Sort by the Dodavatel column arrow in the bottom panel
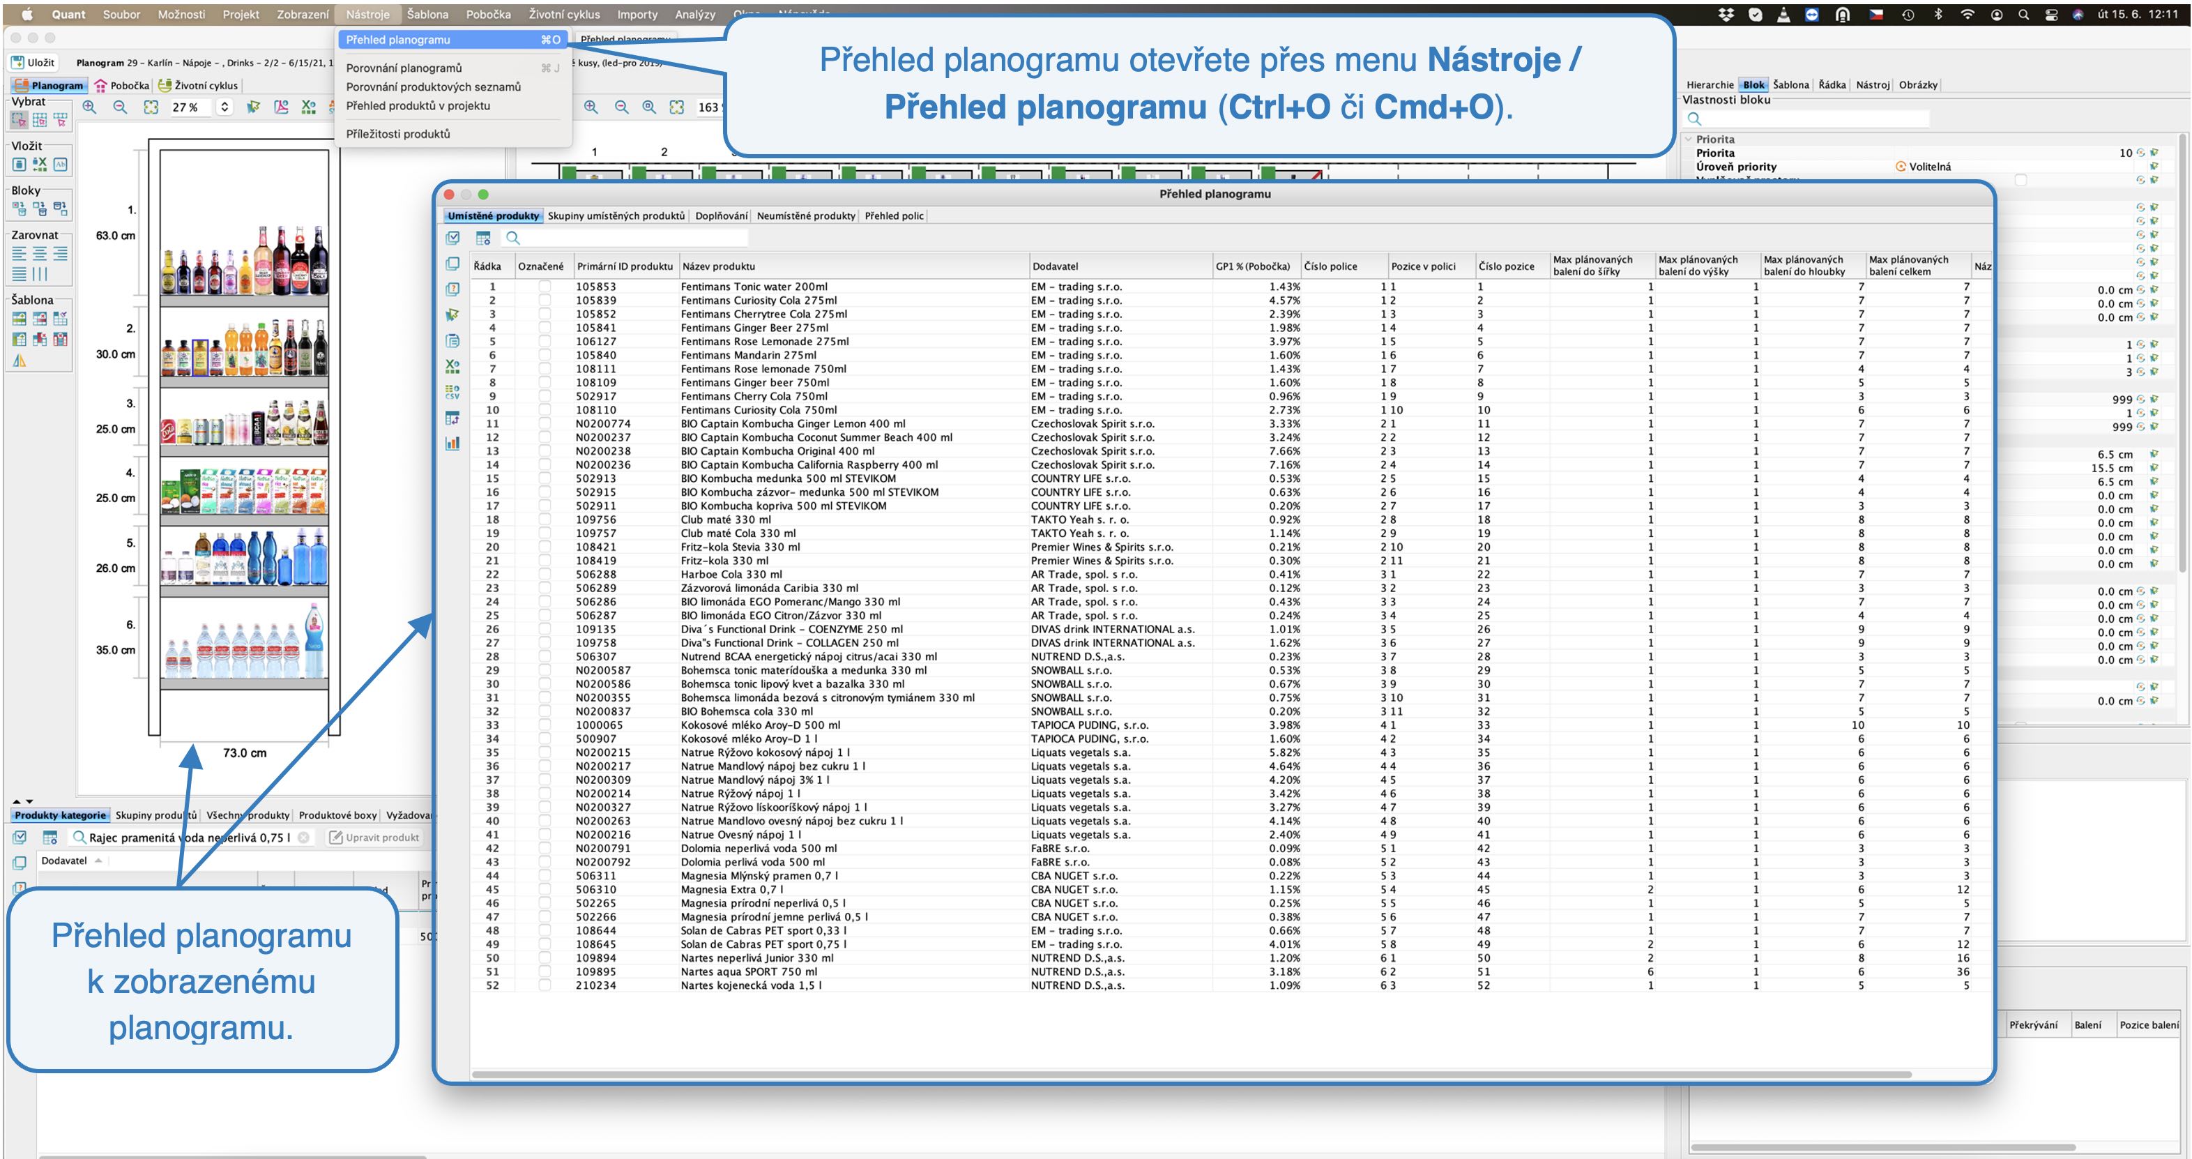2192x1159 pixels. click(x=98, y=861)
